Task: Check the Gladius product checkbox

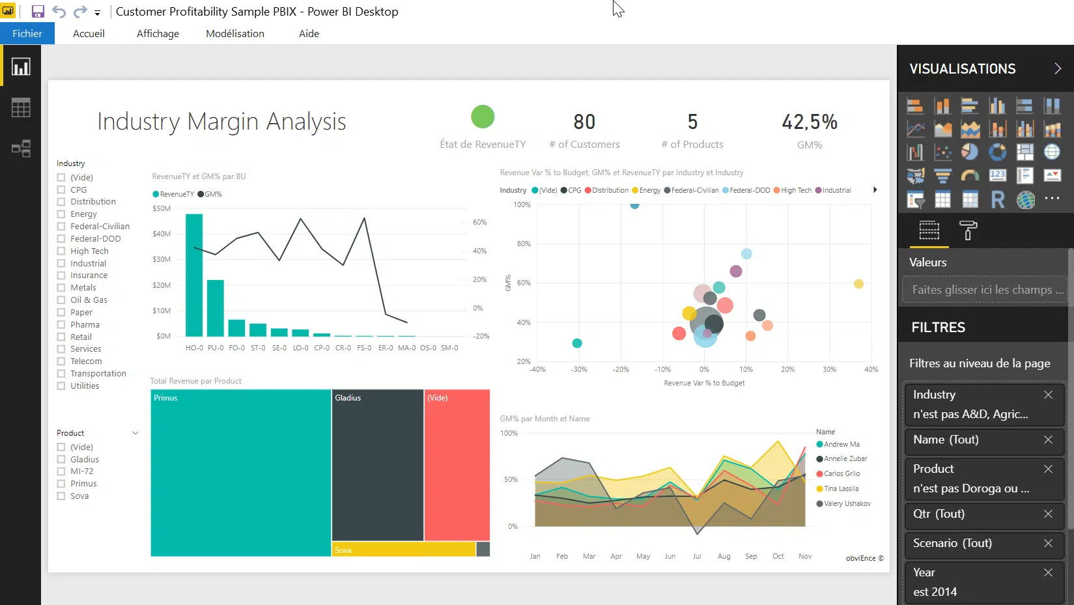Action: pos(61,459)
